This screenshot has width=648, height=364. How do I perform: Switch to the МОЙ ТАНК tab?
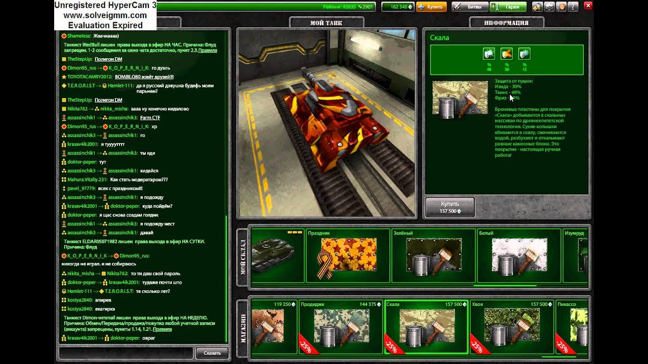click(x=326, y=23)
